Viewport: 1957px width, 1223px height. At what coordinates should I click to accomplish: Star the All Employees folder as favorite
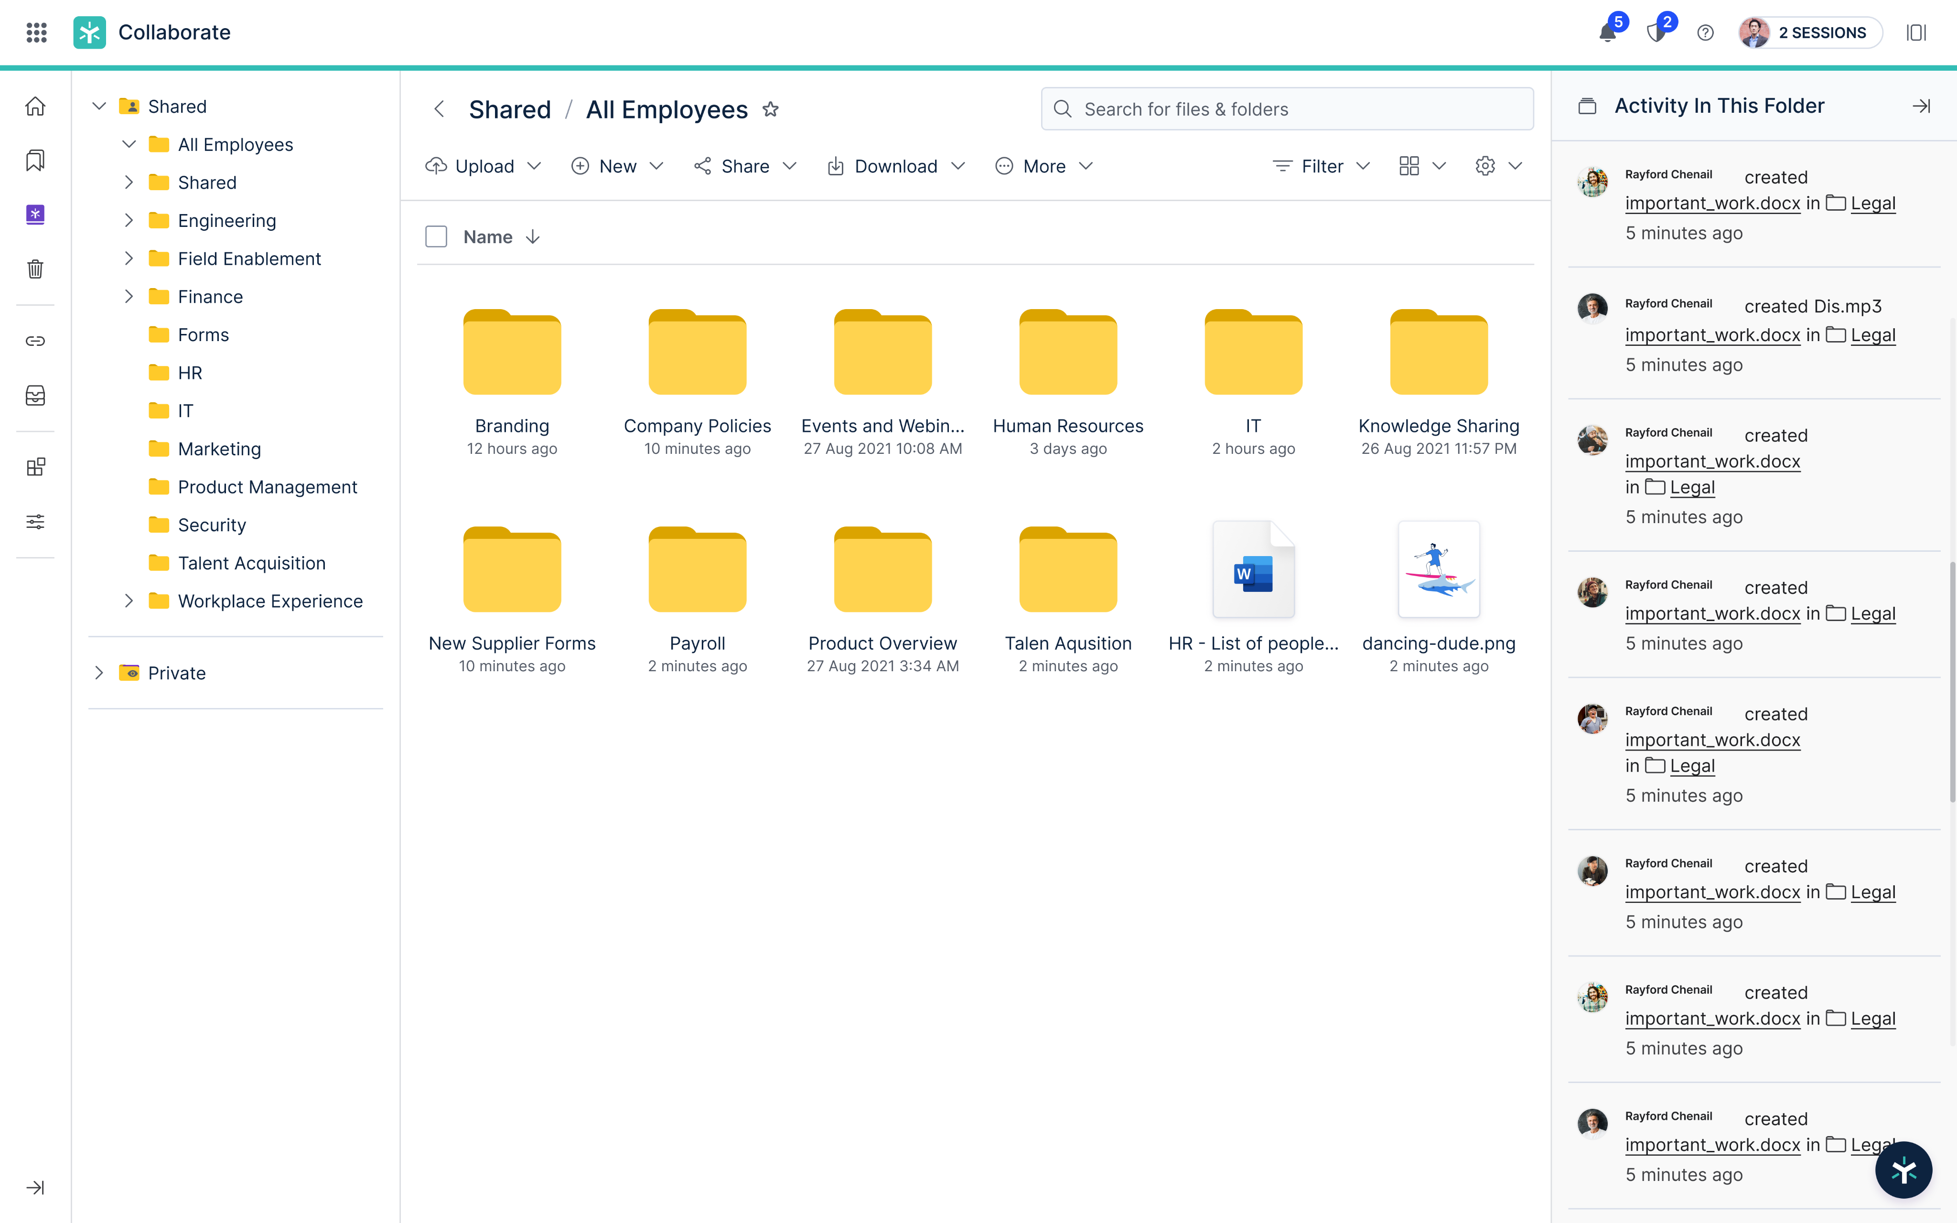pyautogui.click(x=771, y=109)
